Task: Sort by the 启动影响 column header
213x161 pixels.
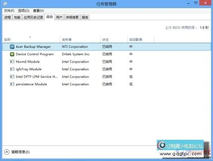Action: pyautogui.click(x=141, y=39)
